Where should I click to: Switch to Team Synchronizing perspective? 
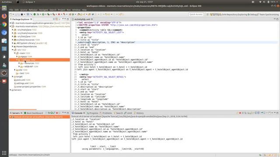pos(268,14)
